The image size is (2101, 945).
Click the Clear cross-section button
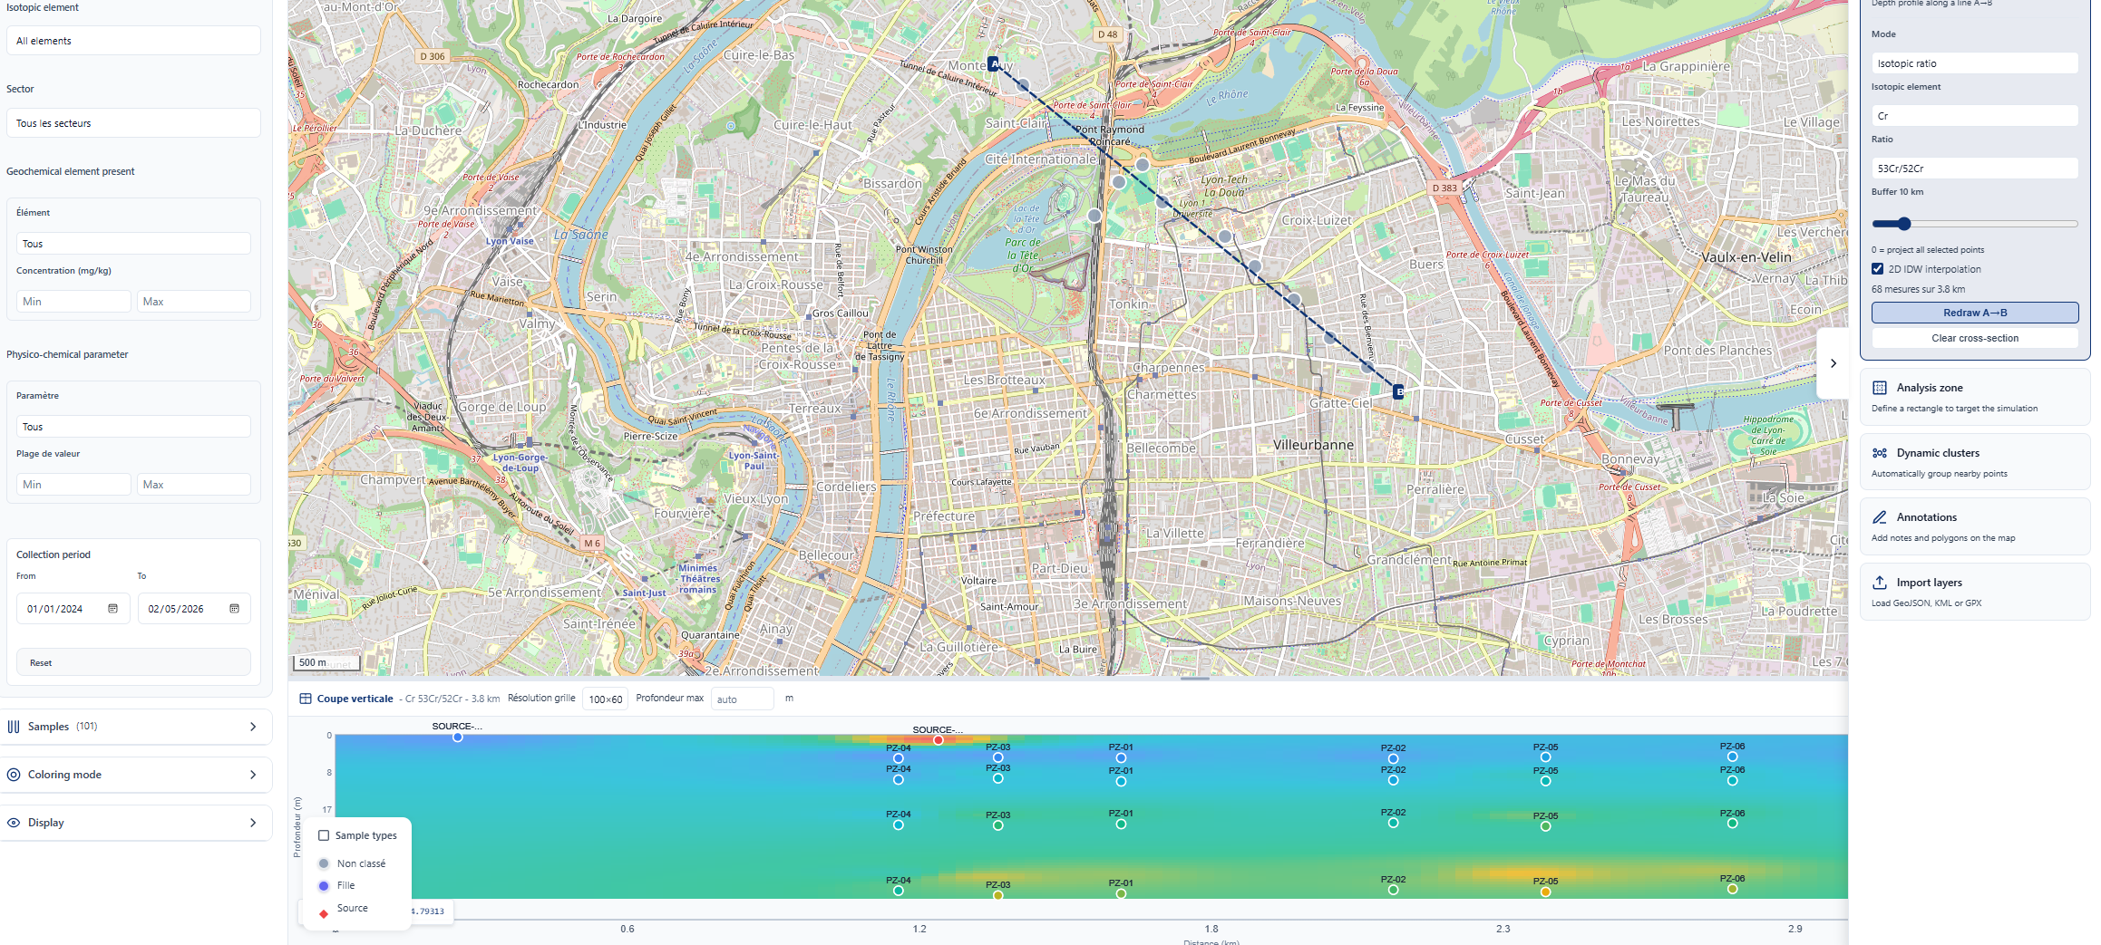(1975, 338)
